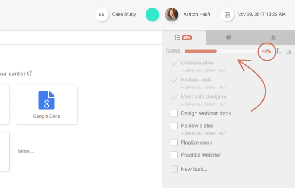Click Ashton Hauff's profile avatar

tap(171, 15)
